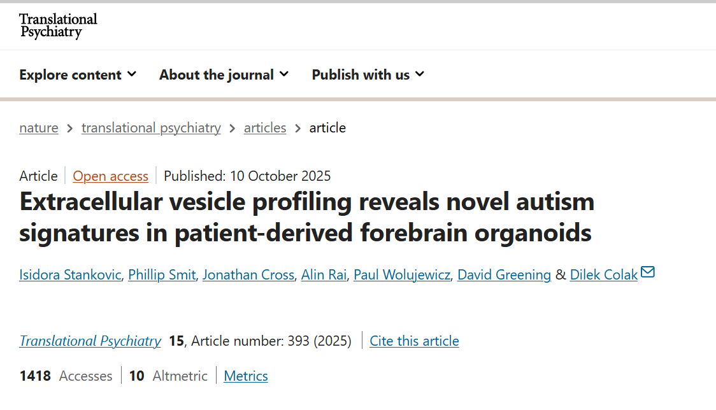716x410 pixels.
Task: Click author Paul Wolujewicz
Action: pyautogui.click(x=402, y=275)
